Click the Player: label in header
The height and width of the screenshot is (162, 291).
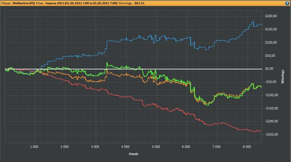point(7,3)
